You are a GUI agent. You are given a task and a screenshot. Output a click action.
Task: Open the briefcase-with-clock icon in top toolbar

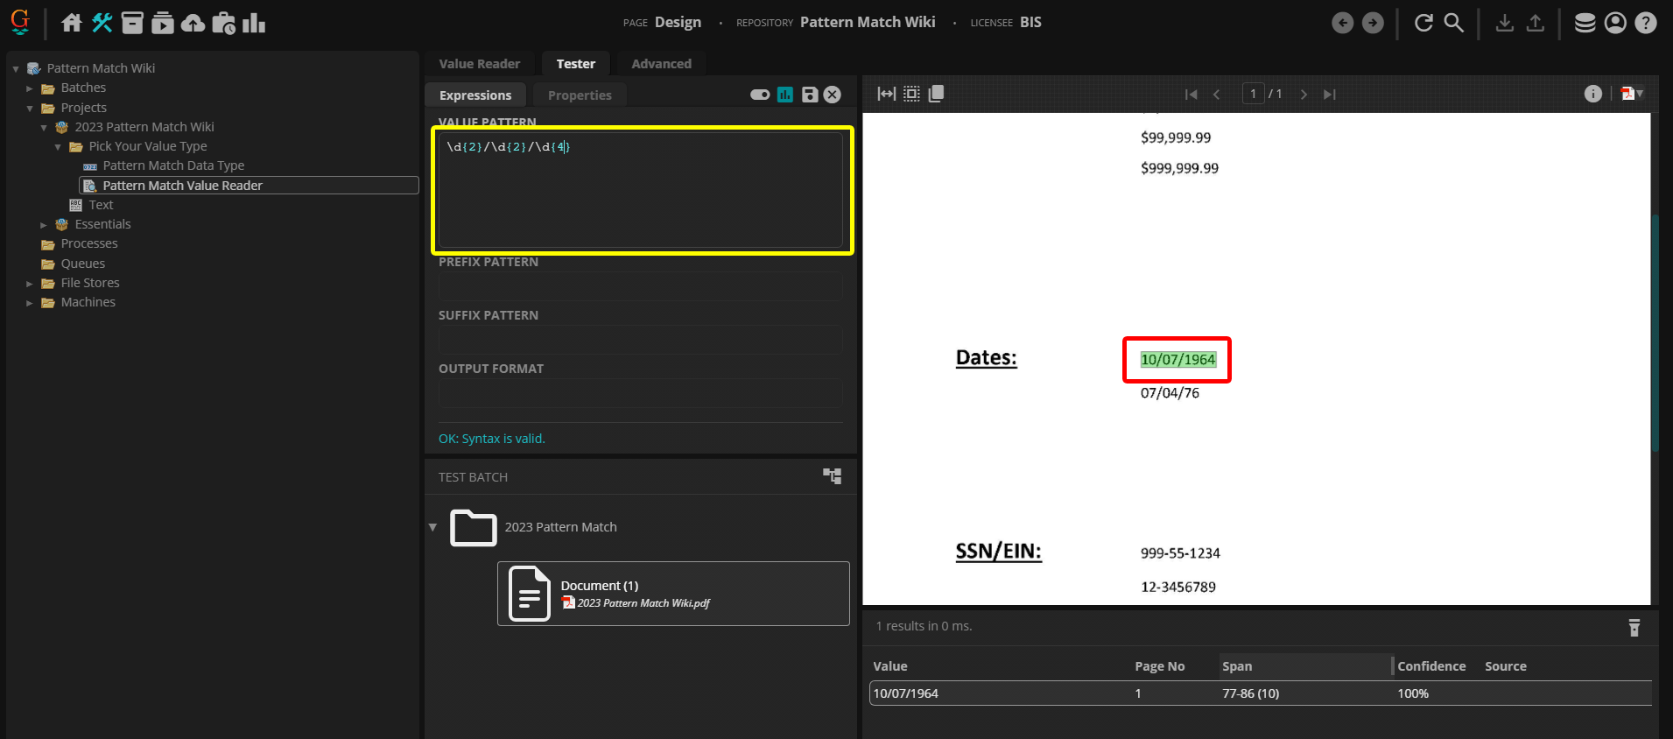click(x=223, y=23)
